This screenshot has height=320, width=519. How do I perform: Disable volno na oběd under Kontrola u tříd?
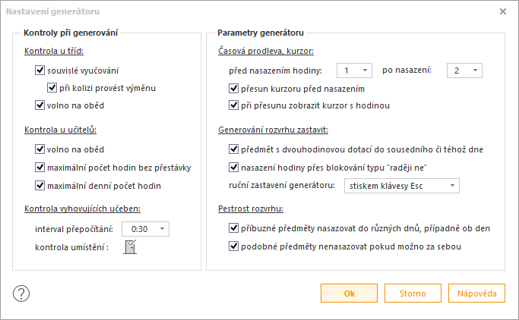click(x=40, y=105)
